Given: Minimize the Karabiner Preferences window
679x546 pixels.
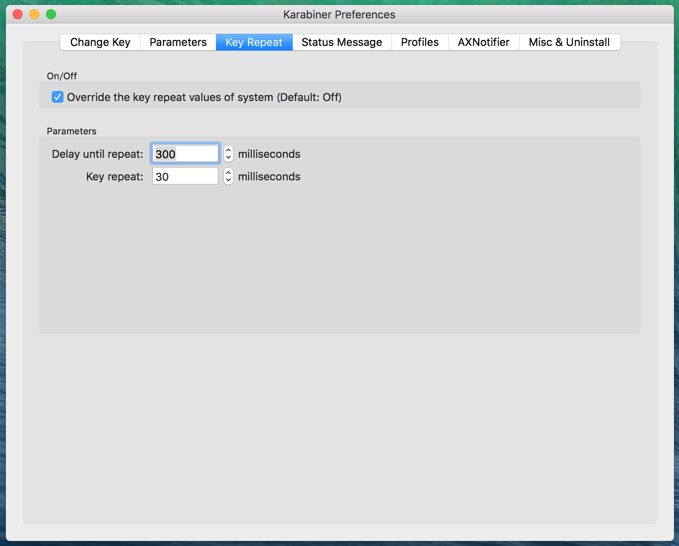Looking at the screenshot, I should click(34, 14).
